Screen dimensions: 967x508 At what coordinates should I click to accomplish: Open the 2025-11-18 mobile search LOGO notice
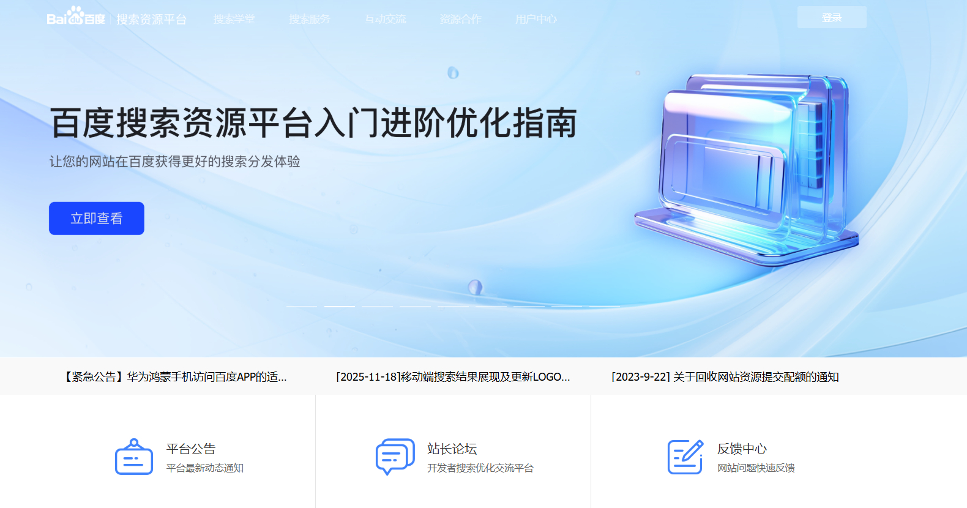pos(453,377)
